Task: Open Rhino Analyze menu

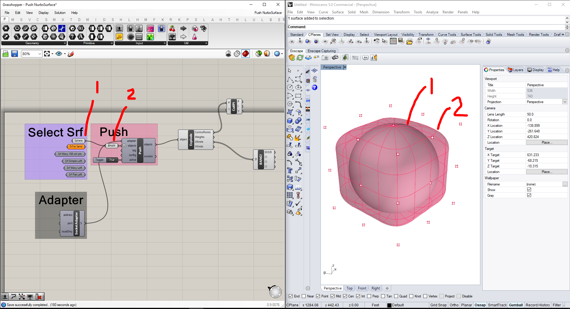Action: tap(432, 12)
